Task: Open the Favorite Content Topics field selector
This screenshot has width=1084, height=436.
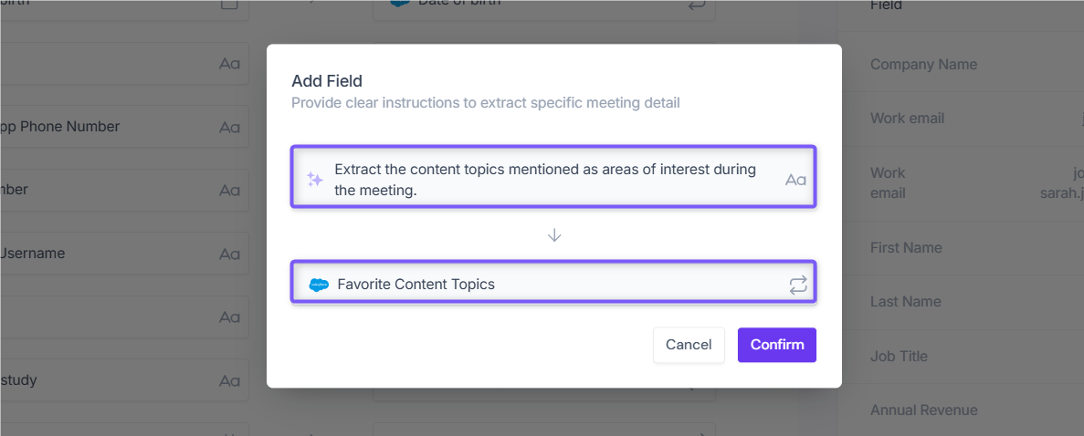Action: click(553, 284)
